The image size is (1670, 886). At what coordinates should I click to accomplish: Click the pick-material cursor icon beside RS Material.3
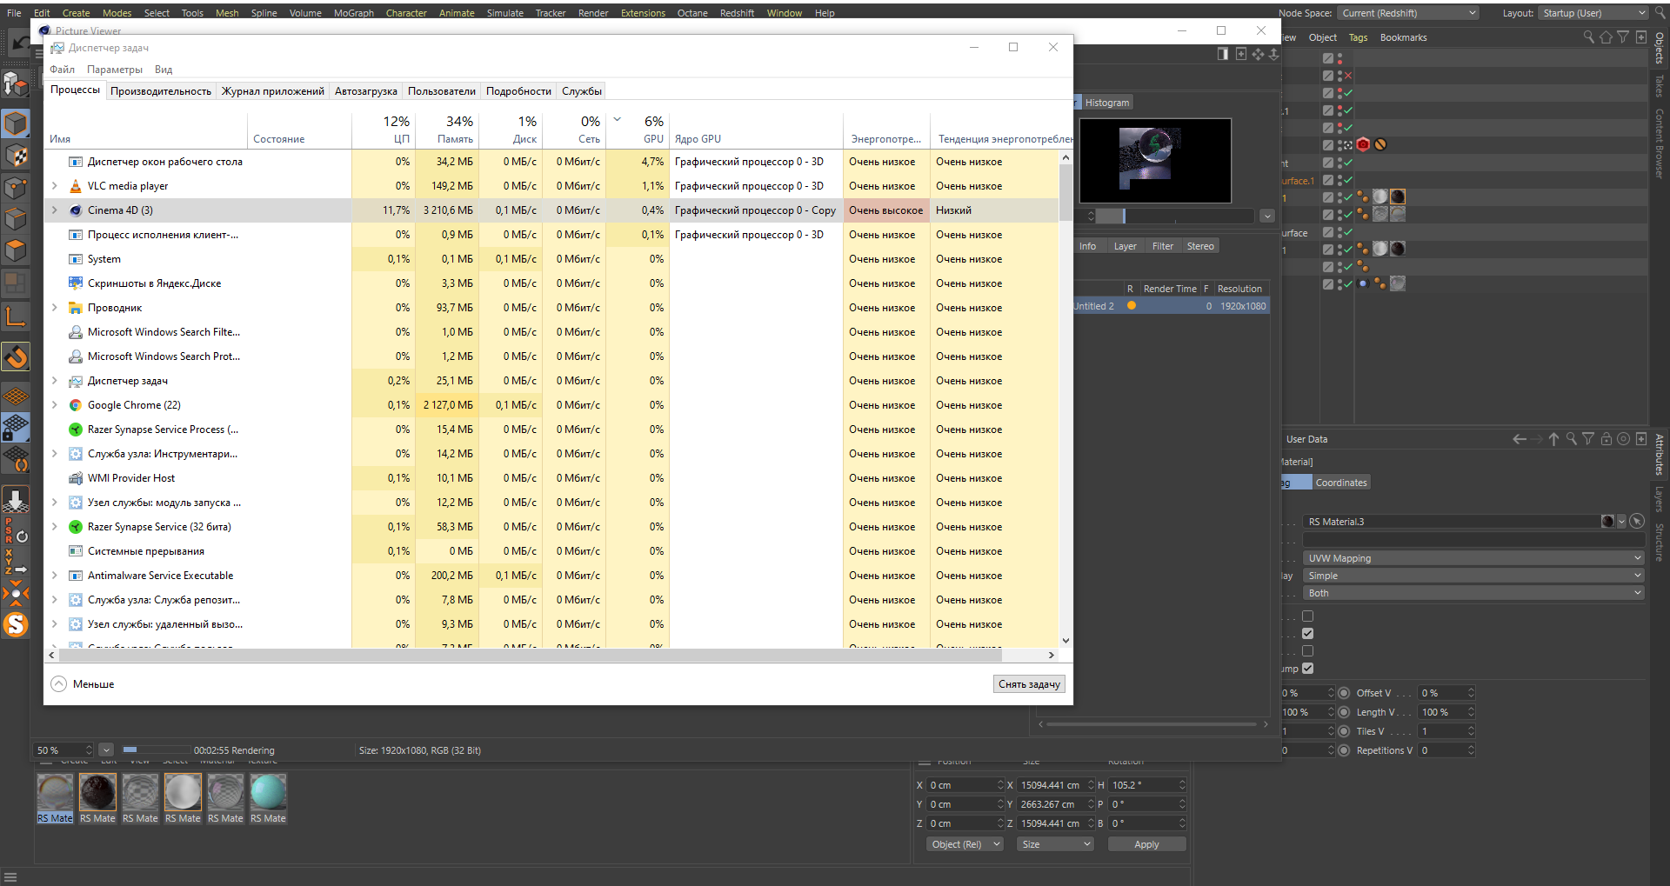coord(1637,522)
